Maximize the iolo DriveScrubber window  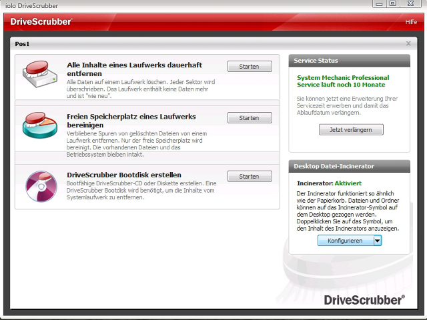click(393, 4)
